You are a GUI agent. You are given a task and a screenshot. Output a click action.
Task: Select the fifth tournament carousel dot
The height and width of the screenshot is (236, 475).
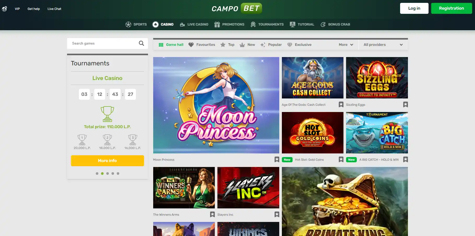118,173
